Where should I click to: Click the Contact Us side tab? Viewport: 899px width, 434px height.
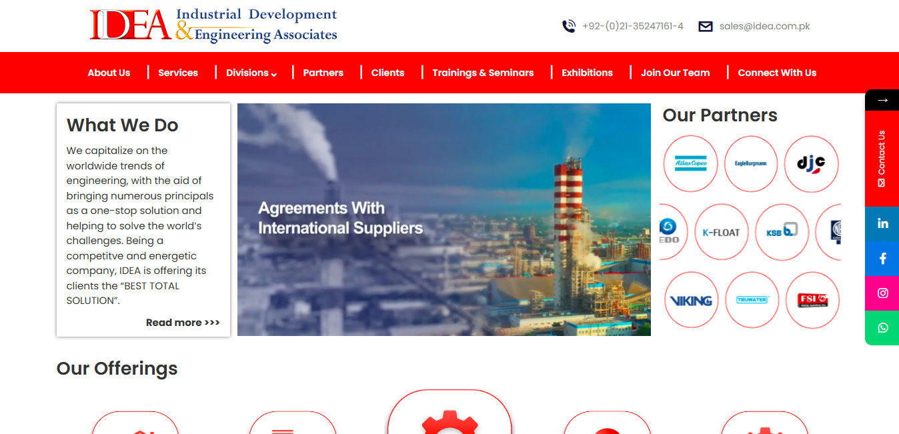882,158
